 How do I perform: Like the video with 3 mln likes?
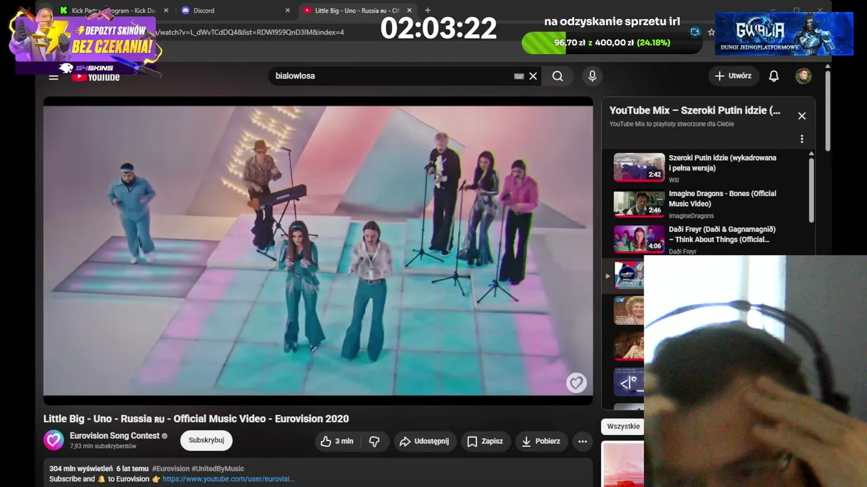pos(337,441)
